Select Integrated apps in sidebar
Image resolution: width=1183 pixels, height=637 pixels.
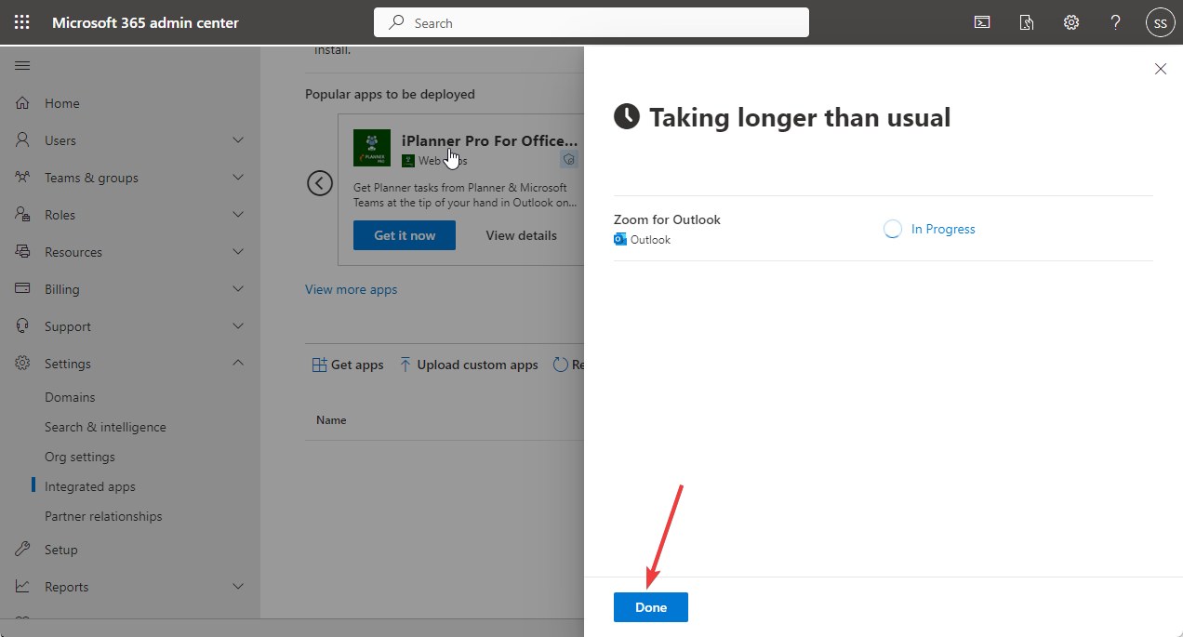(x=87, y=485)
